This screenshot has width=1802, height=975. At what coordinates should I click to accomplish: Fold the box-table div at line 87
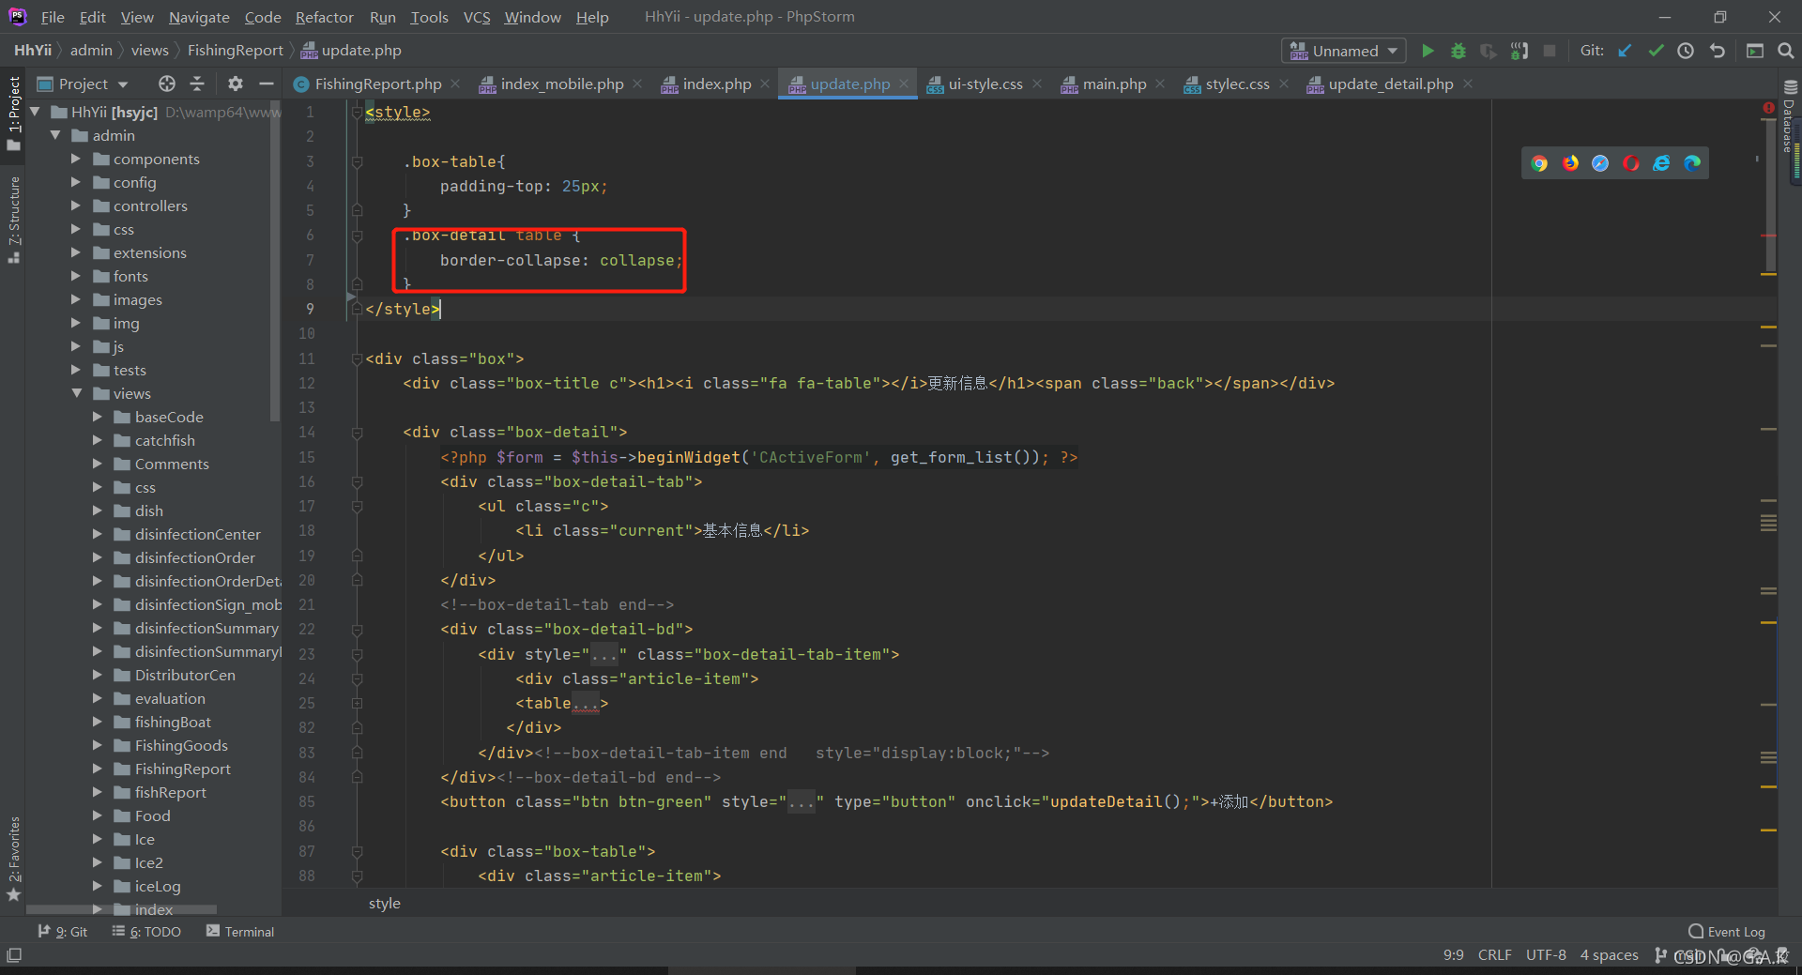pos(357,852)
